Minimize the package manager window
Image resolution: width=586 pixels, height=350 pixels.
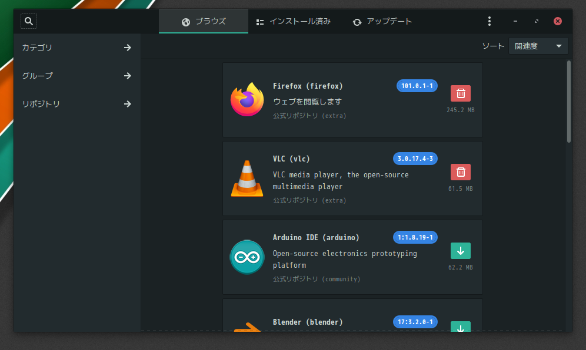click(515, 21)
